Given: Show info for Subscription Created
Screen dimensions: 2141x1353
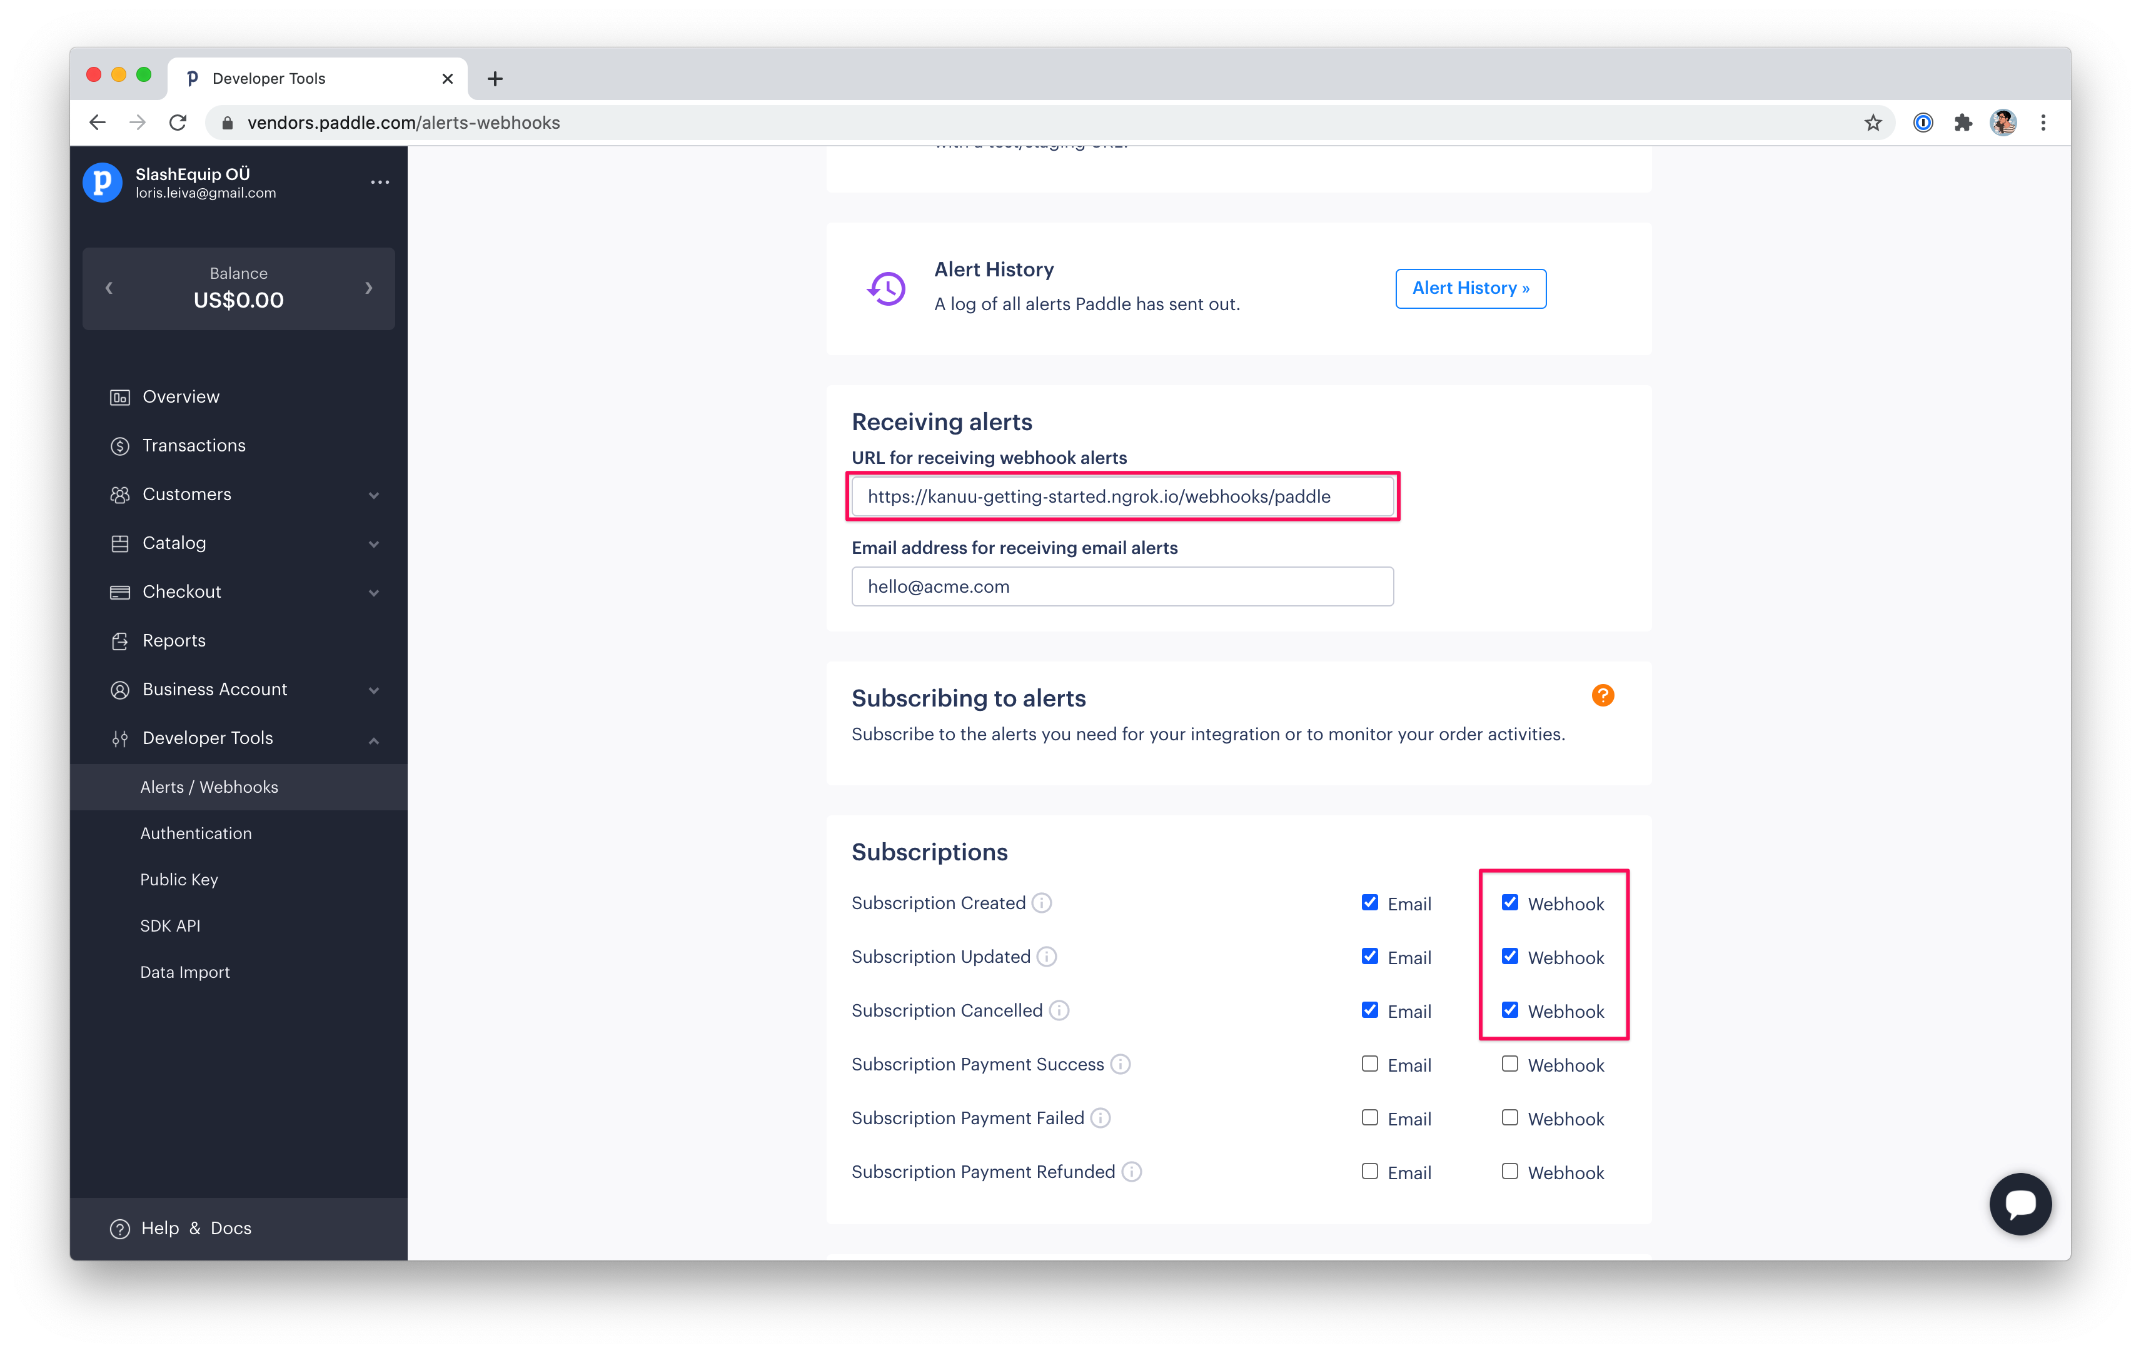Looking at the screenshot, I should click(x=1041, y=903).
